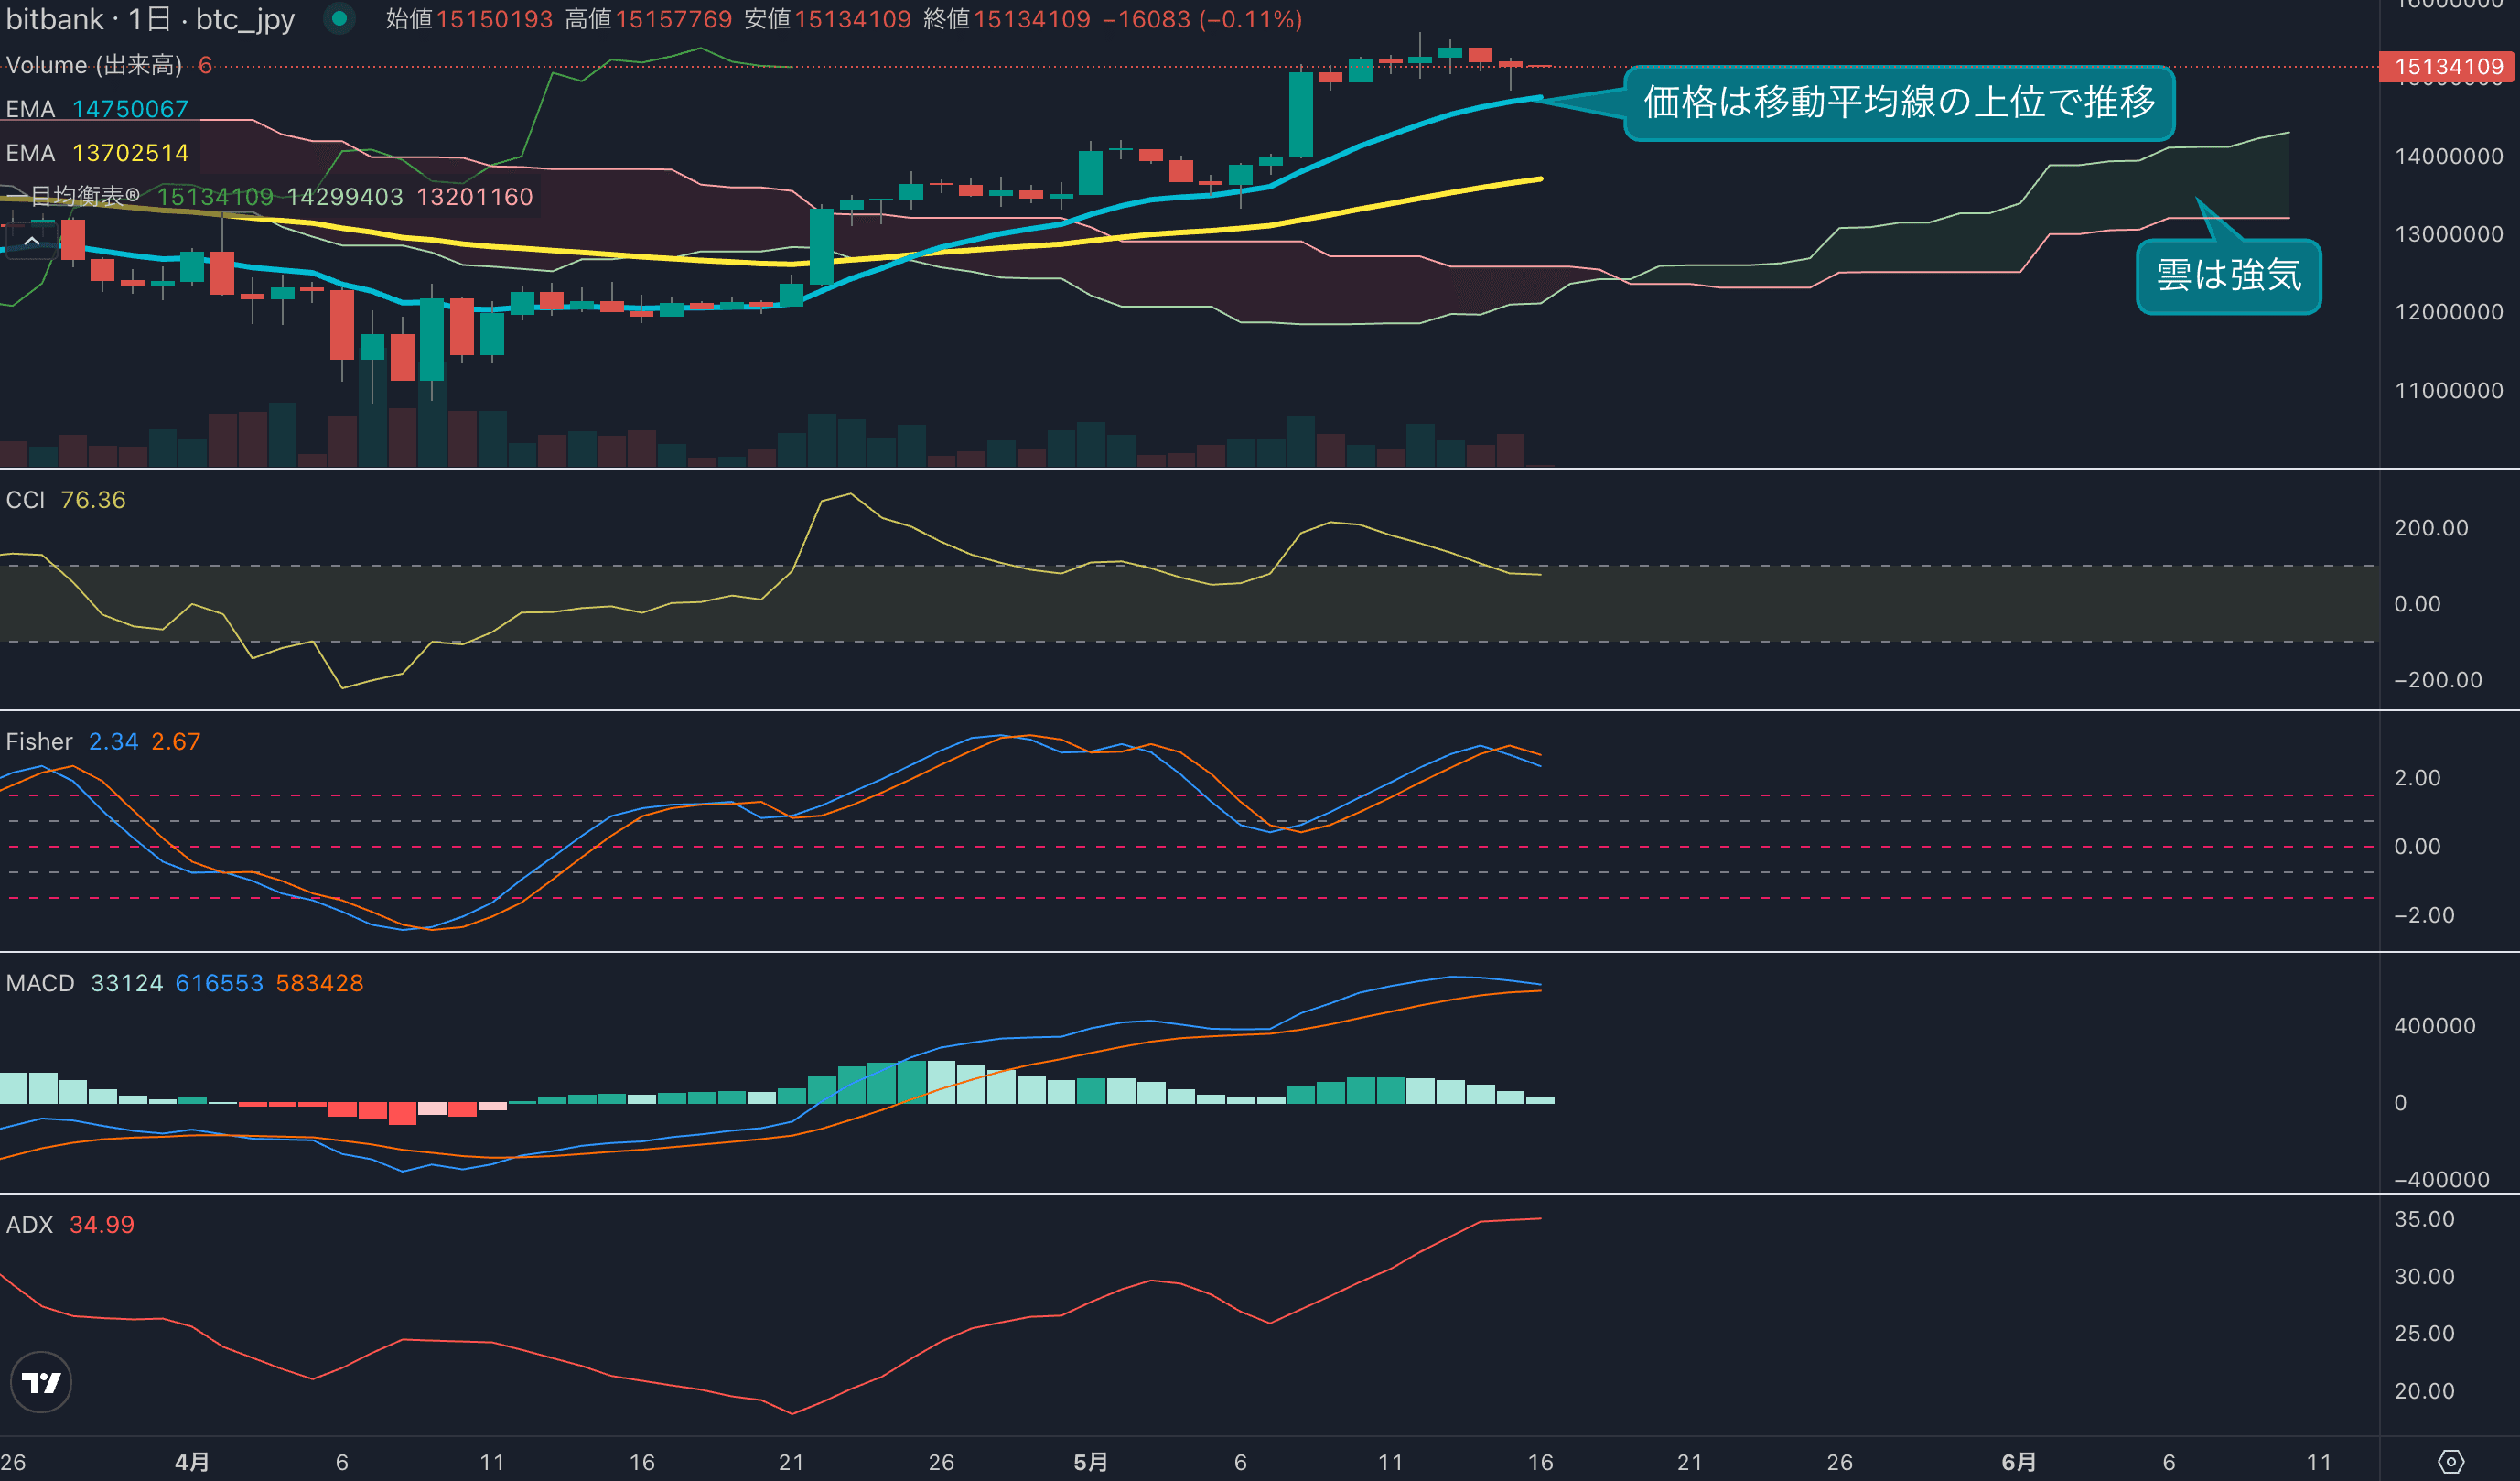Viewport: 2520px width, 1481px height.
Task: Collapse the indicator legend with chevron
Action: click(x=31, y=241)
